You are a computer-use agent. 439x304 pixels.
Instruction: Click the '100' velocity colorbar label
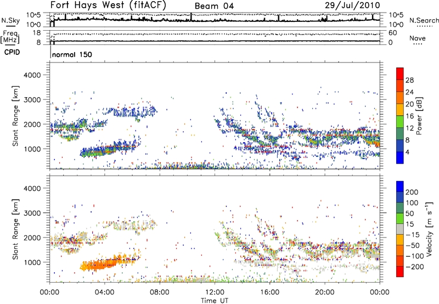(x=412, y=202)
